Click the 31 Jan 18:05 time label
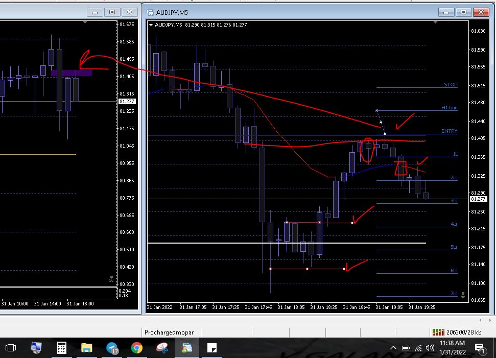The image size is (496, 358). 291,307
